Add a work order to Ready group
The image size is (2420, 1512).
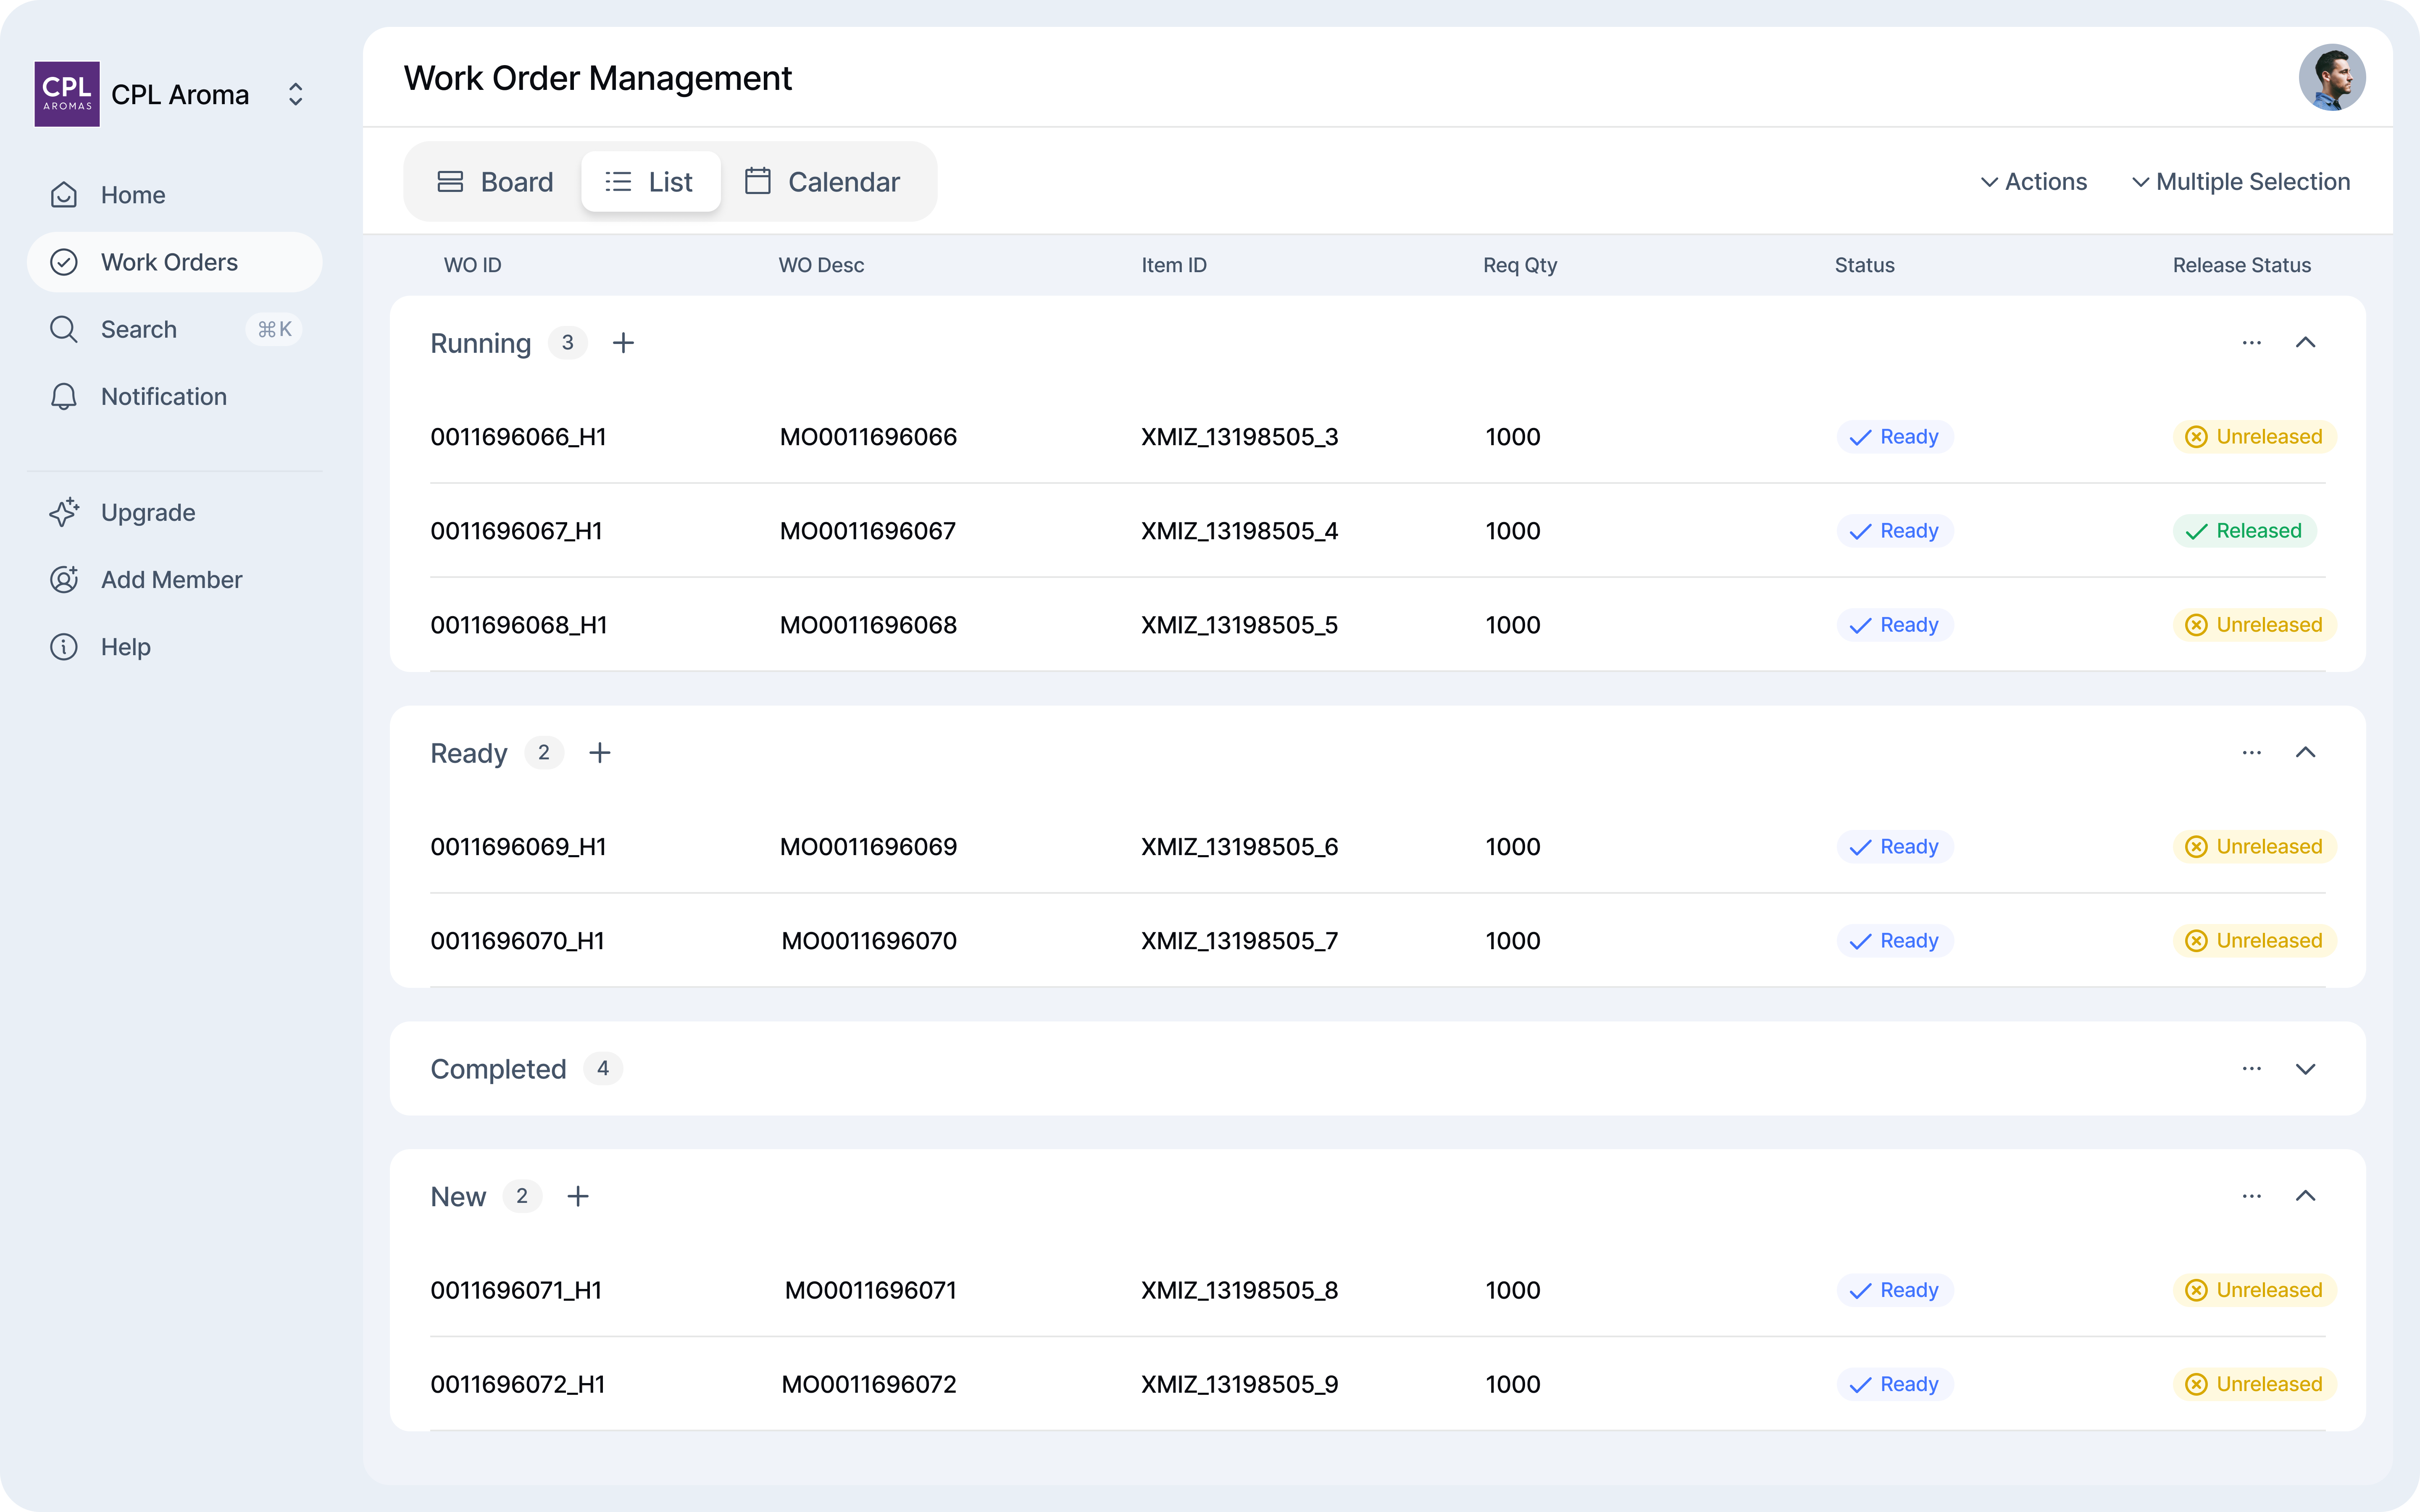[599, 753]
